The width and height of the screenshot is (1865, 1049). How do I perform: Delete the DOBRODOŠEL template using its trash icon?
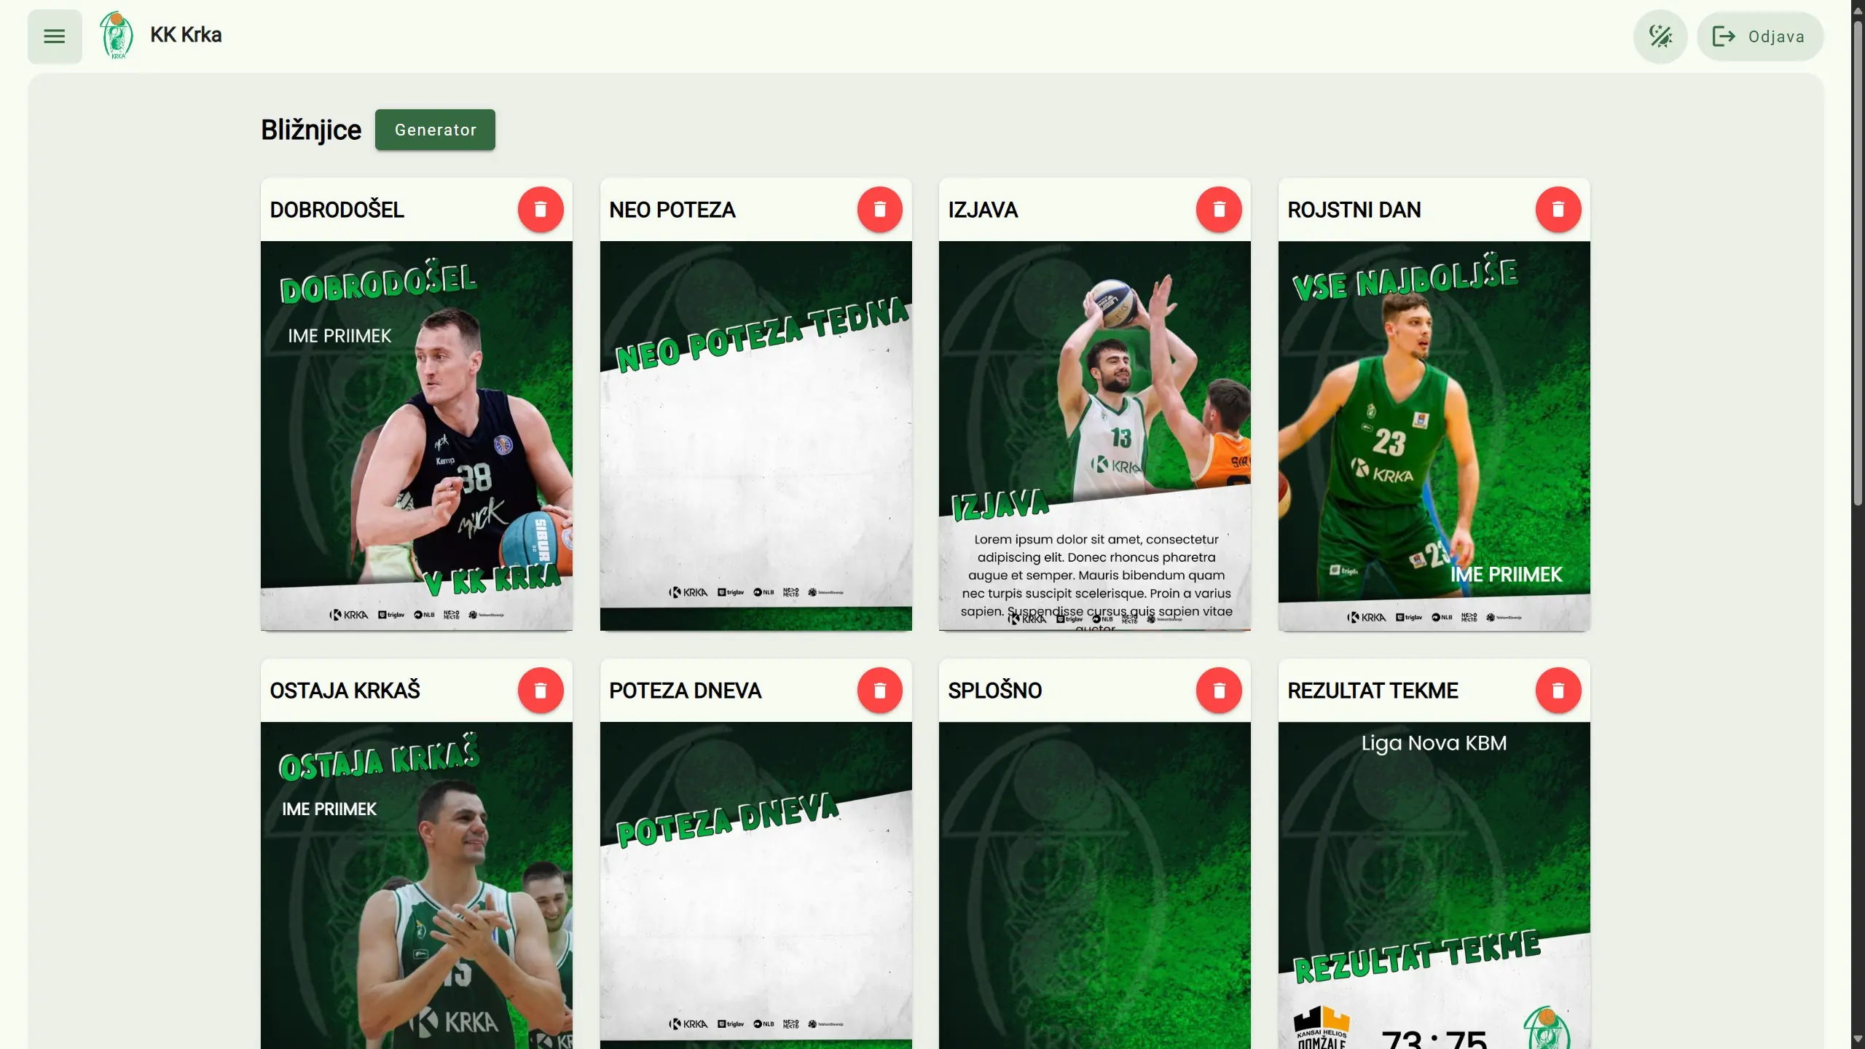pos(541,209)
